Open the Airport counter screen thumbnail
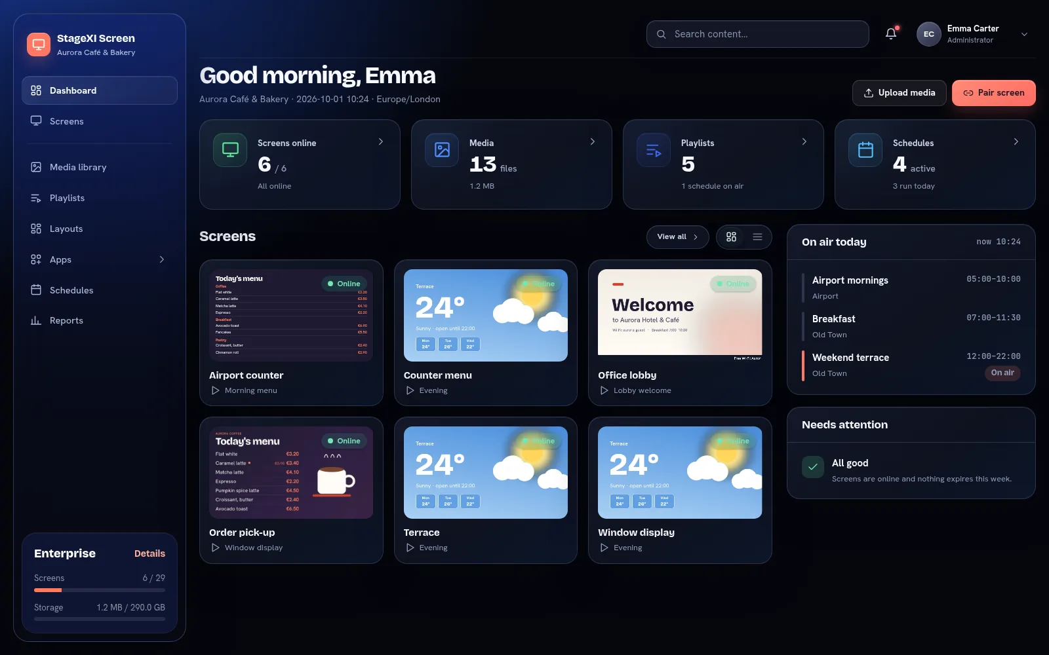The width and height of the screenshot is (1049, 655). 291,315
